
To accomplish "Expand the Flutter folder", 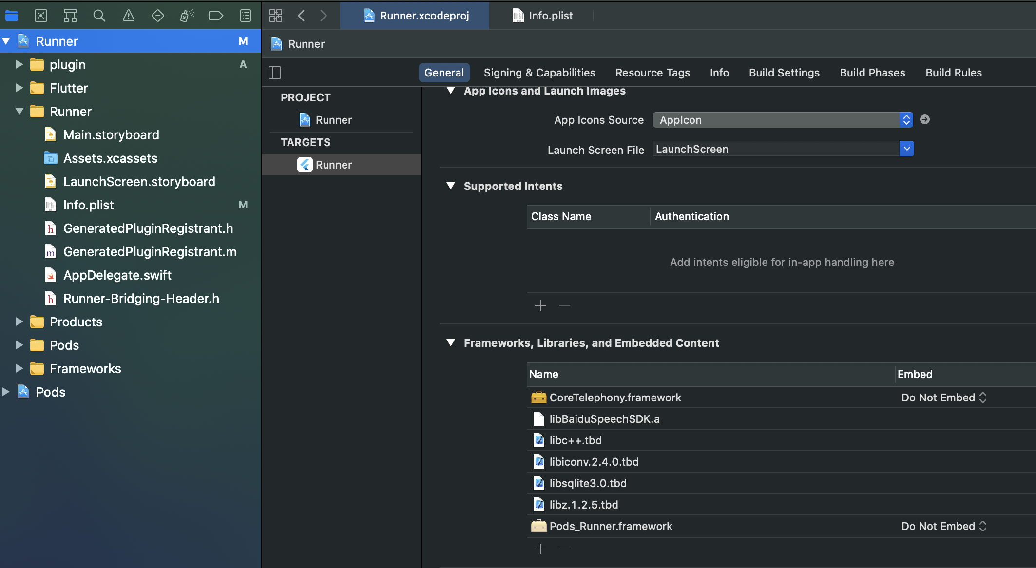I will [x=19, y=88].
